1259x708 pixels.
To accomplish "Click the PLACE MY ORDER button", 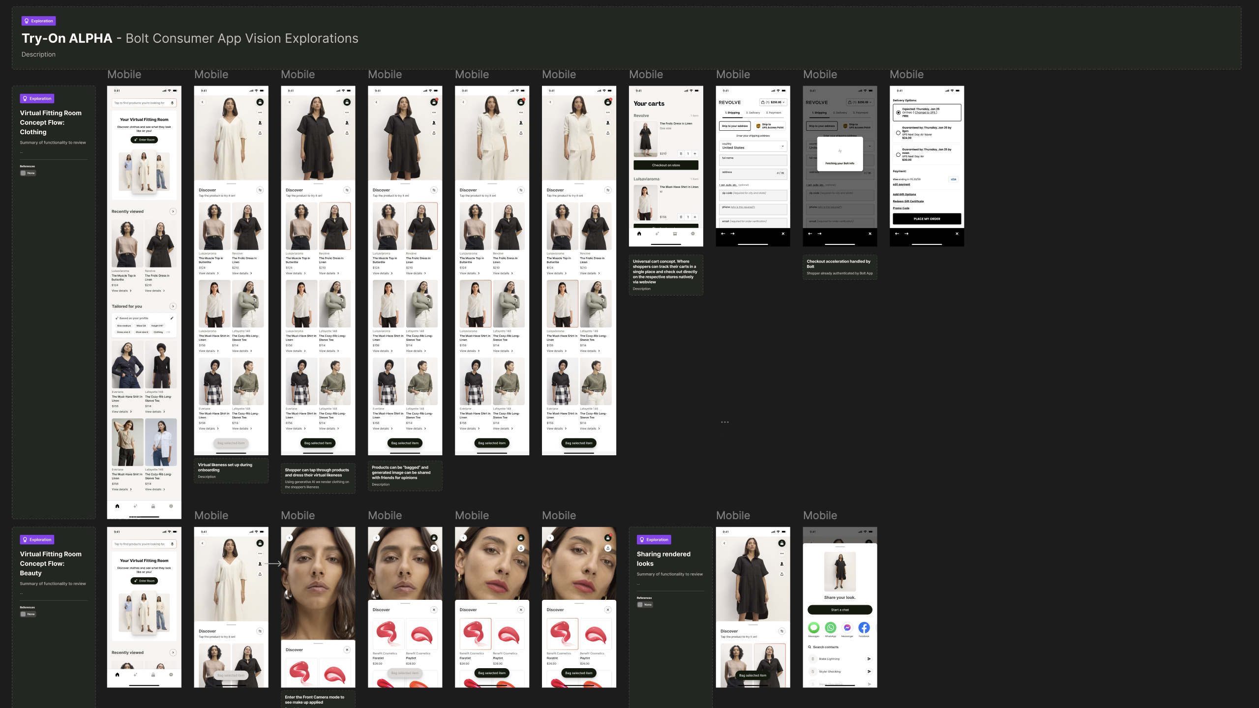I will coord(927,219).
